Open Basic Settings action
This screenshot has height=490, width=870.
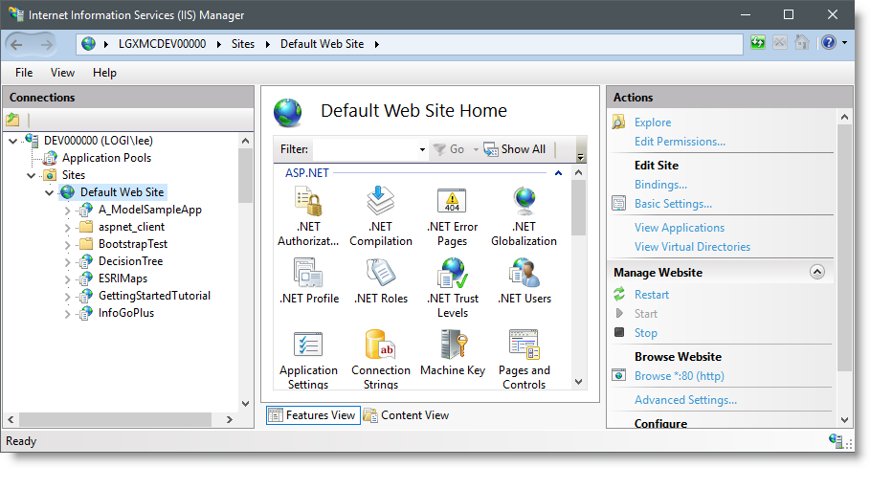pos(673,204)
